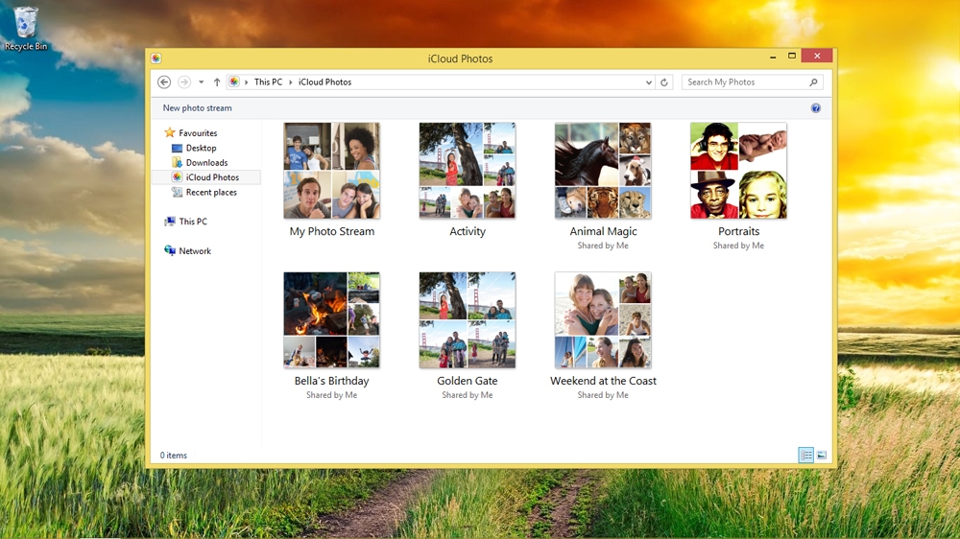Click the Favourites star icon
The image size is (960, 539).
pyautogui.click(x=170, y=132)
